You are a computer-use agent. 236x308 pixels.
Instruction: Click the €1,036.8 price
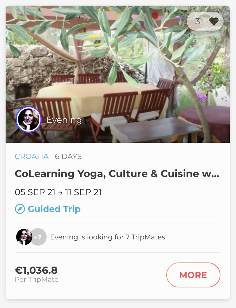(x=36, y=270)
